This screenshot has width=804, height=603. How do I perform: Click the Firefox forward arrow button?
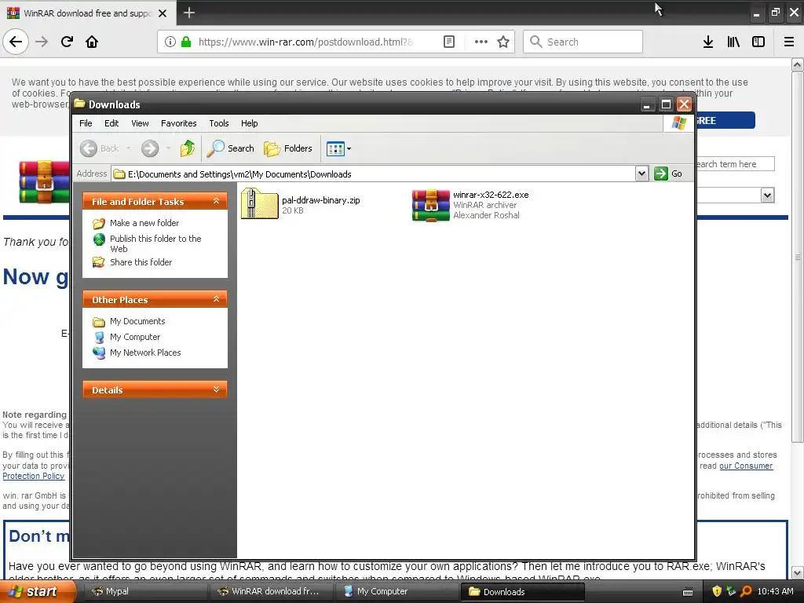42,42
